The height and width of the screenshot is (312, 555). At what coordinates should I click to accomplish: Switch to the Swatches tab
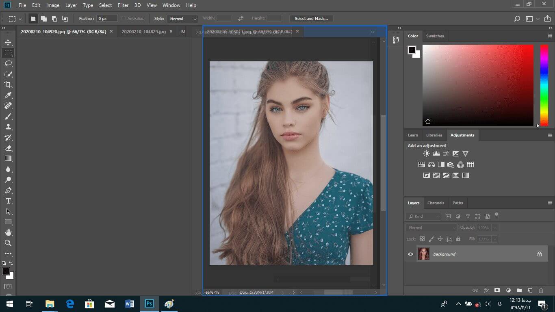click(x=435, y=36)
